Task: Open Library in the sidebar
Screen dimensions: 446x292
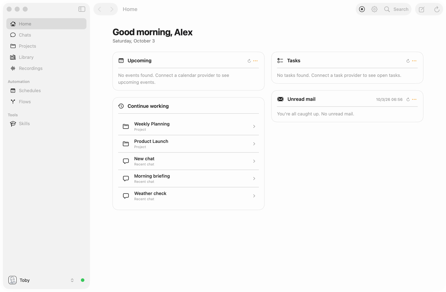Action: click(46, 57)
